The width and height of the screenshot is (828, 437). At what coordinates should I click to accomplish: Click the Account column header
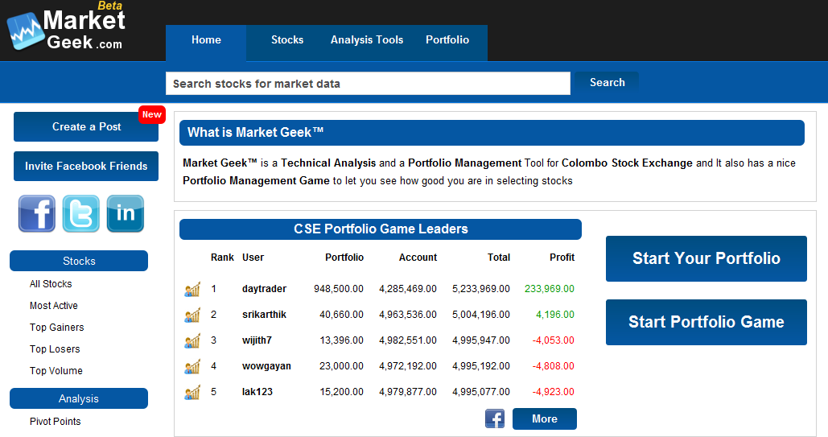pyautogui.click(x=418, y=258)
